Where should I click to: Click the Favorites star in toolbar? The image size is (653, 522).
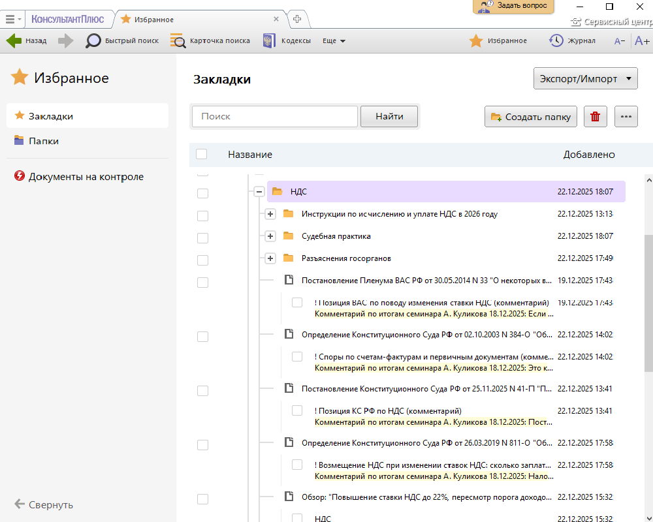click(x=476, y=40)
